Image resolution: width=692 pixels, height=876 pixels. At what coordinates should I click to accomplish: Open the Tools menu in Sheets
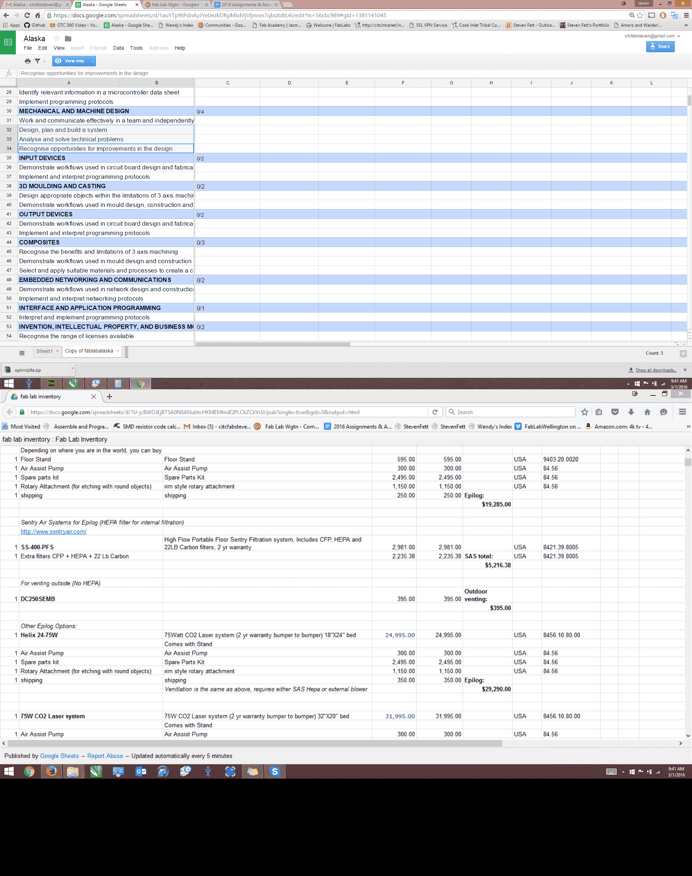136,48
